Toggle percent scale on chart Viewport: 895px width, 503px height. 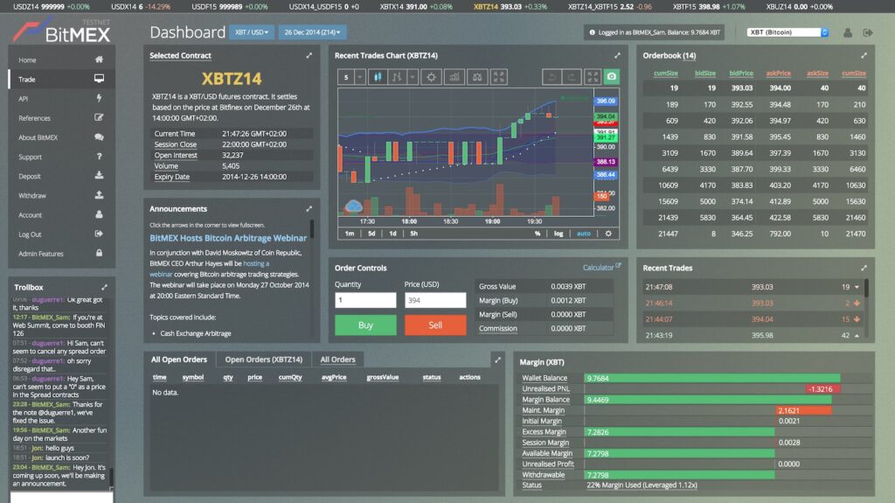[x=538, y=234]
